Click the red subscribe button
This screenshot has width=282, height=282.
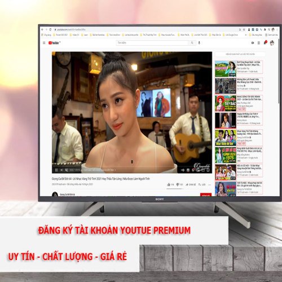[206, 195]
